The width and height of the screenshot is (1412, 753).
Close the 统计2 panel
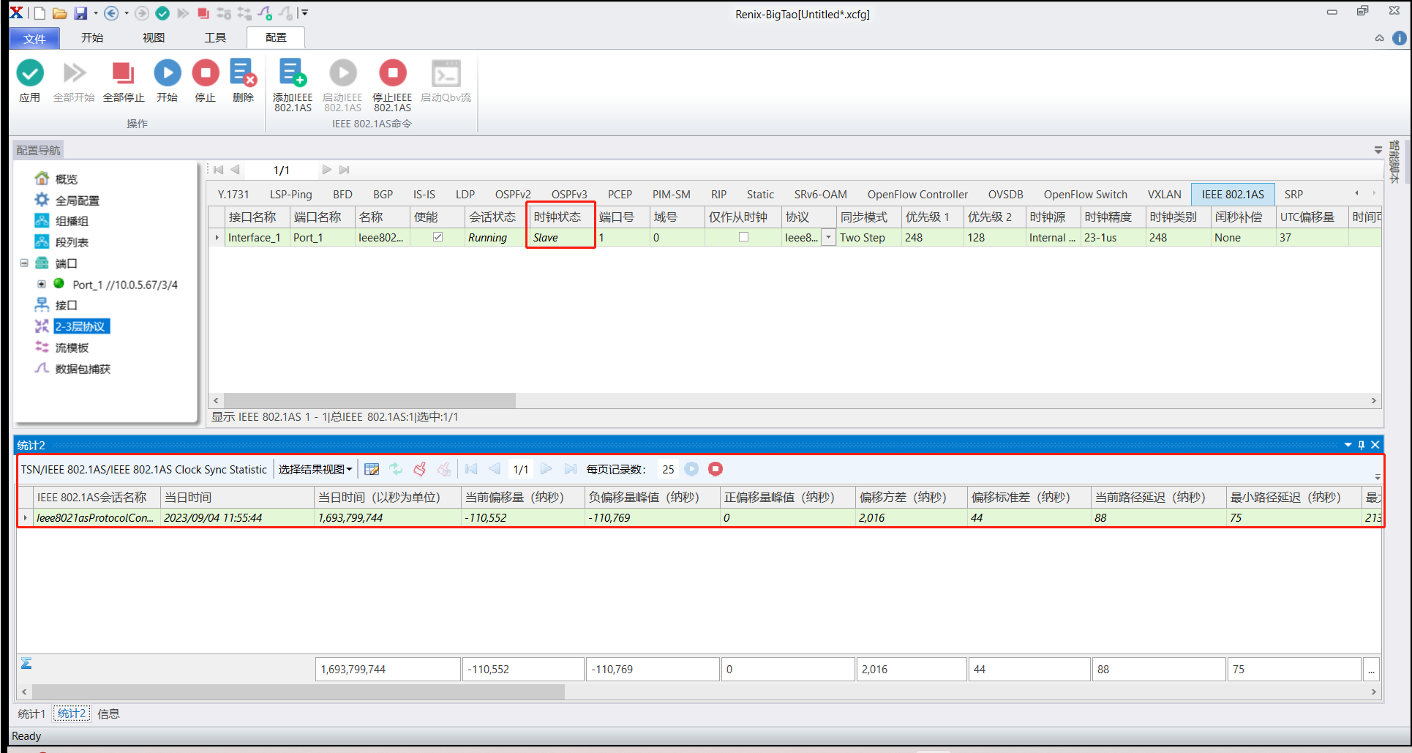click(x=1375, y=445)
